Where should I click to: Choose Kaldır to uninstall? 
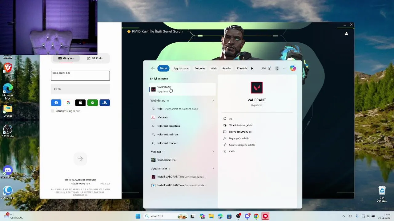point(229,151)
